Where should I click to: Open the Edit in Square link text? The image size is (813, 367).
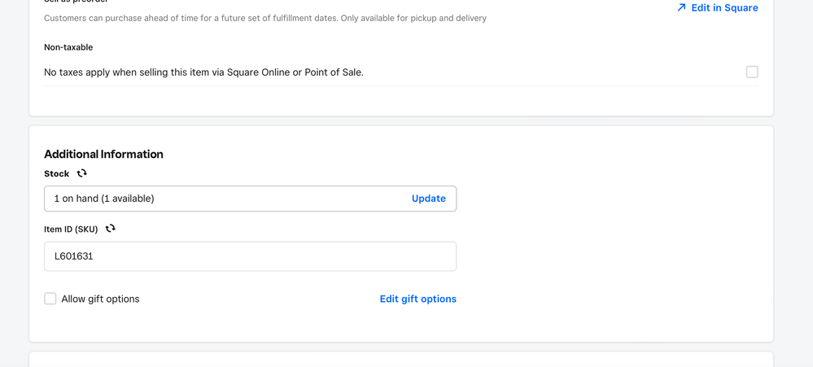pos(724,7)
